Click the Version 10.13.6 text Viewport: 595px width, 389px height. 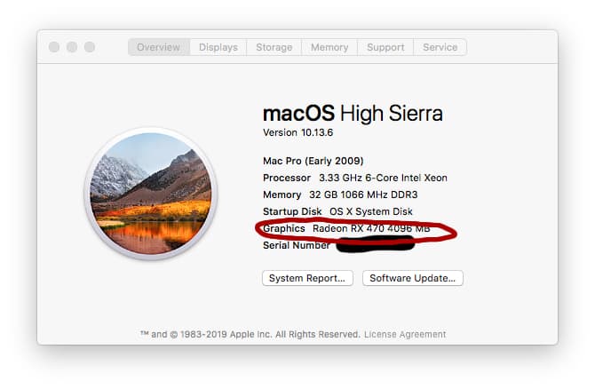tap(297, 132)
